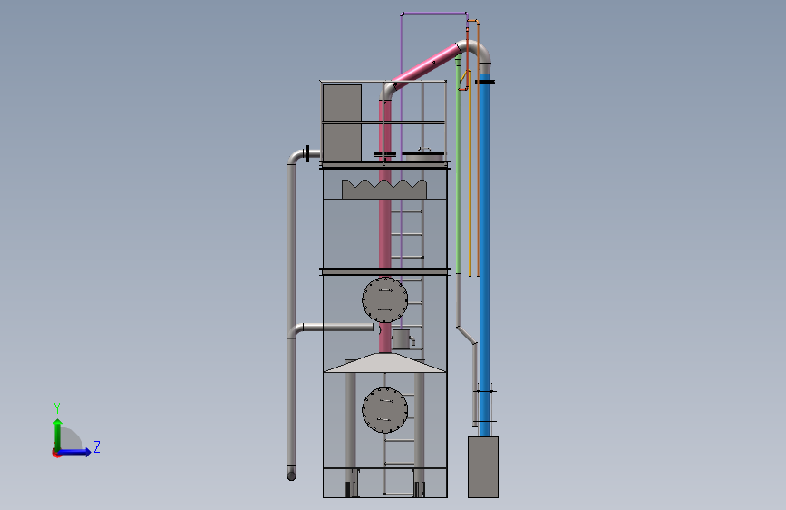Select the conical hopper inside the tower
The width and height of the screenshot is (786, 510).
click(385, 363)
